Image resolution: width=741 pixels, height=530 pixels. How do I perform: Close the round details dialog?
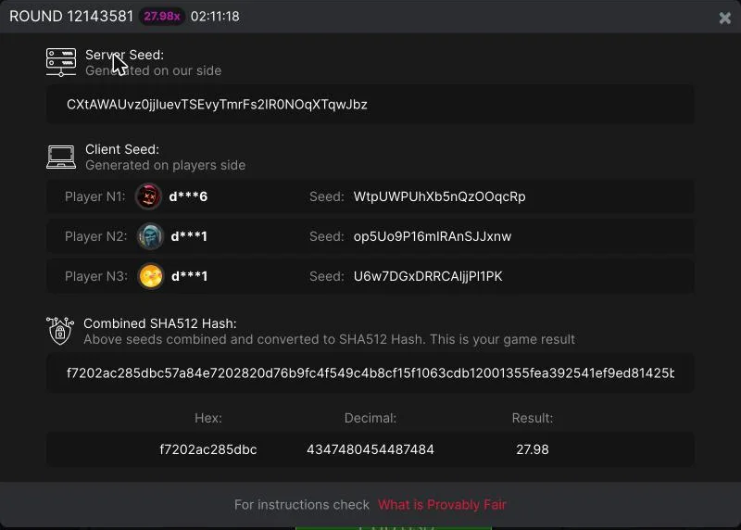(x=724, y=18)
